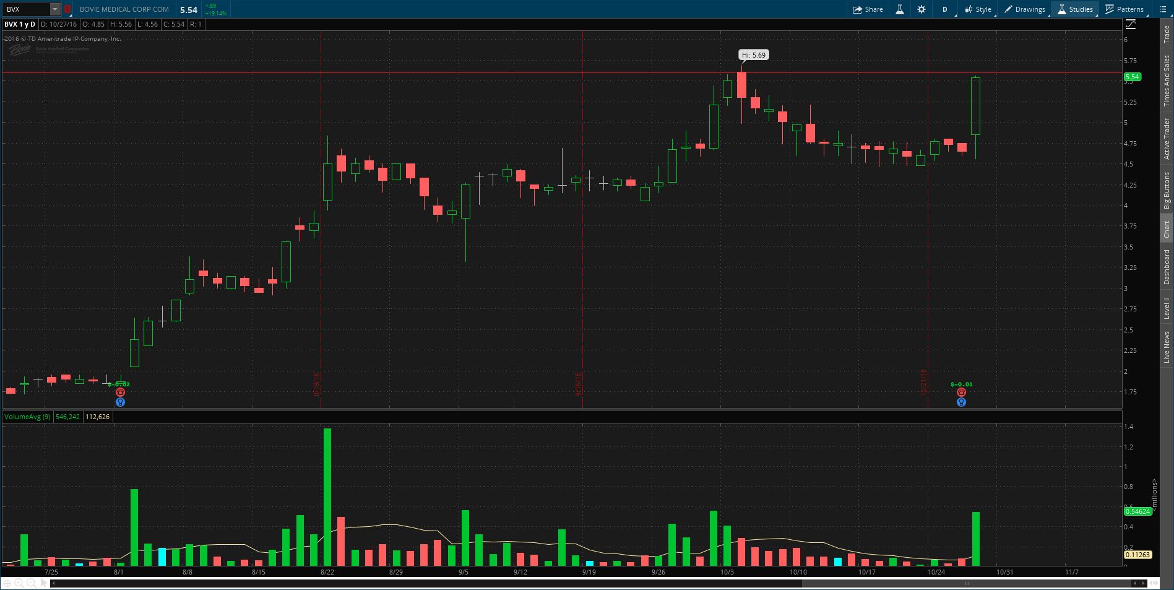Click the 'D: 10/27/16' date readout
Viewport: 1174px width, 590px height.
click(59, 24)
